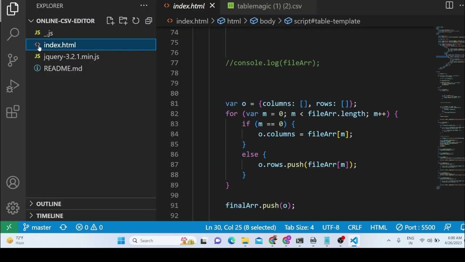
Task: Open jquery-3.2.1.min.js in the explorer
Action: click(71, 56)
